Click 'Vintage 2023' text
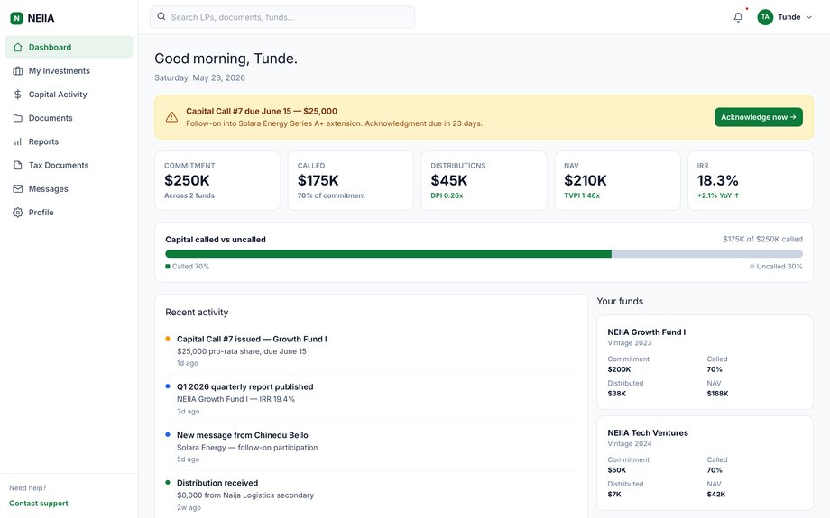Screen dimensions: 830x518 (x=630, y=343)
